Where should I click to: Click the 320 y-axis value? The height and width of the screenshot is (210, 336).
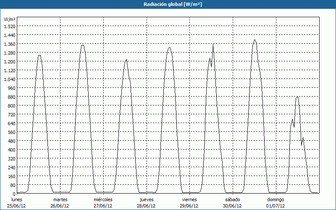pos(12,159)
